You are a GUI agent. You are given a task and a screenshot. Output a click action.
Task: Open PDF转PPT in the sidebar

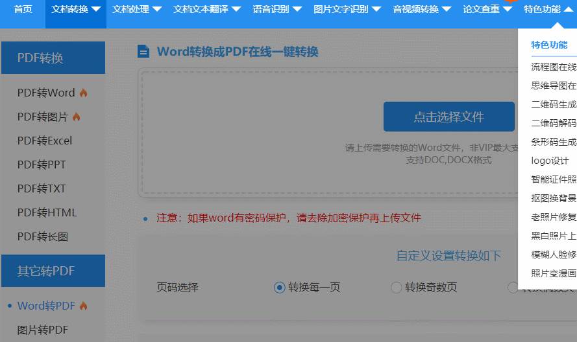tap(42, 165)
